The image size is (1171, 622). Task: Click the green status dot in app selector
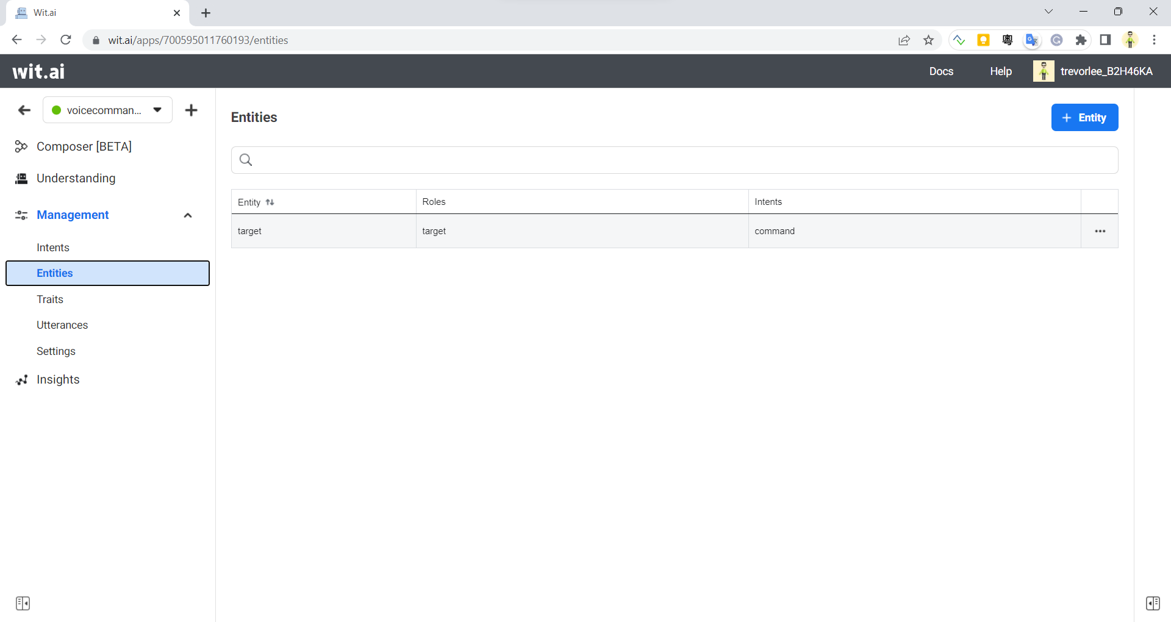[57, 110]
